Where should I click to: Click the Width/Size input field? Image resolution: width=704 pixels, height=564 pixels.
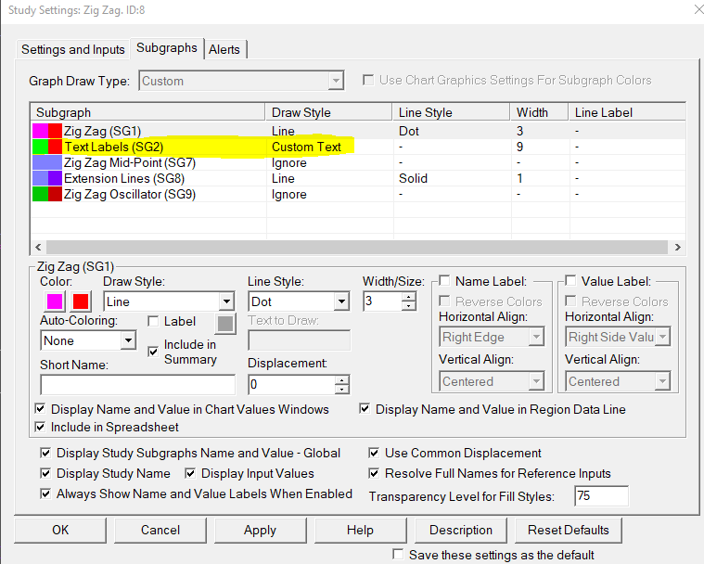382,301
